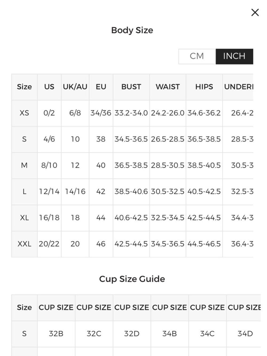The height and width of the screenshot is (356, 267).
Task: Click the EU column header
Action: coord(101,87)
